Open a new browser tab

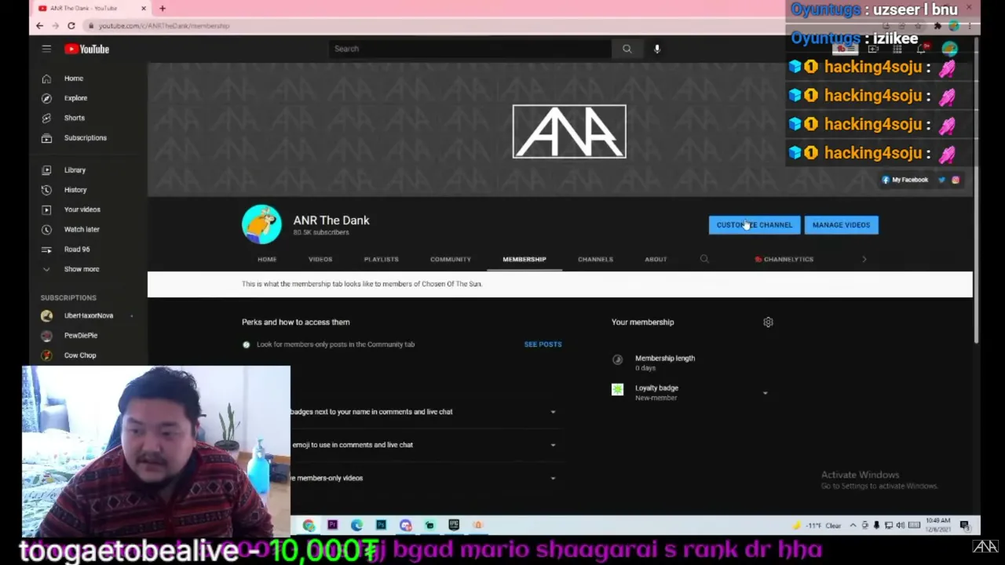163,9
